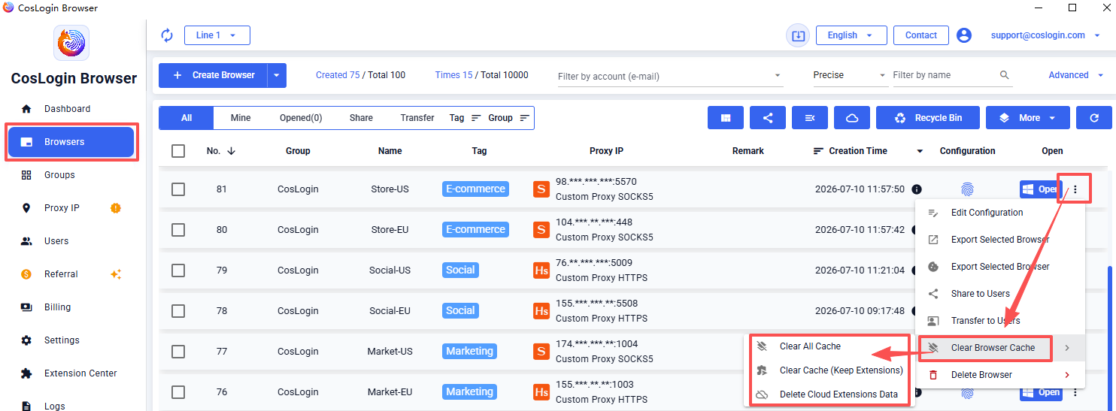The height and width of the screenshot is (411, 1116).
Task: Click the sort arrow next to No. column
Action: (x=231, y=151)
